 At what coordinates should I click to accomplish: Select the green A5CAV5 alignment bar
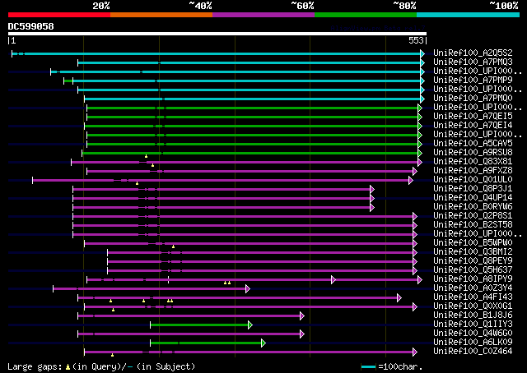253,145
